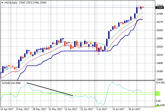Click the 0.00 CCI scale value

[158, 101]
